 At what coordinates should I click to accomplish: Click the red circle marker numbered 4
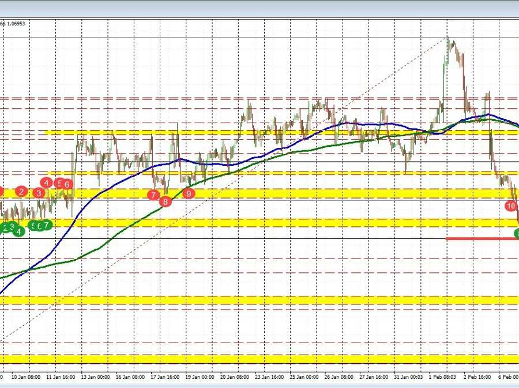coord(46,183)
